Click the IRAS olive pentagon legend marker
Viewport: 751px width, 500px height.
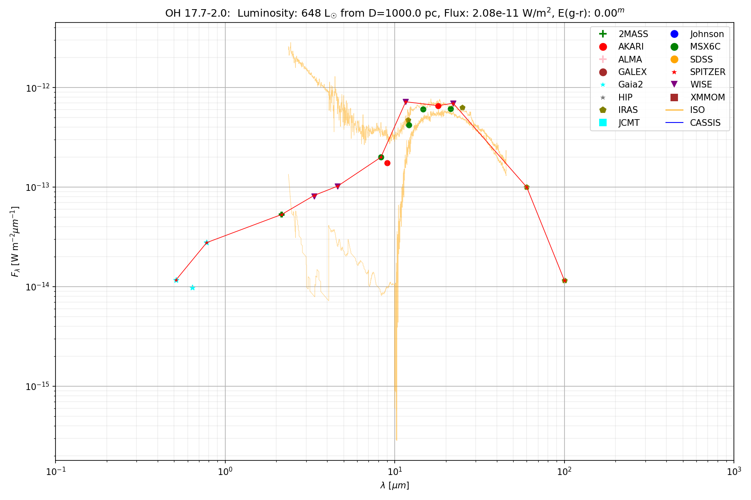click(602, 110)
